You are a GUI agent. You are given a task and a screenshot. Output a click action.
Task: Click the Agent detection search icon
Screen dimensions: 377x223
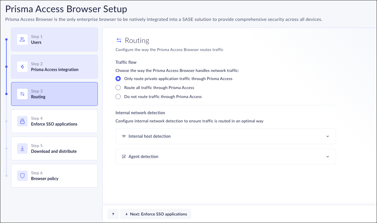(124, 157)
